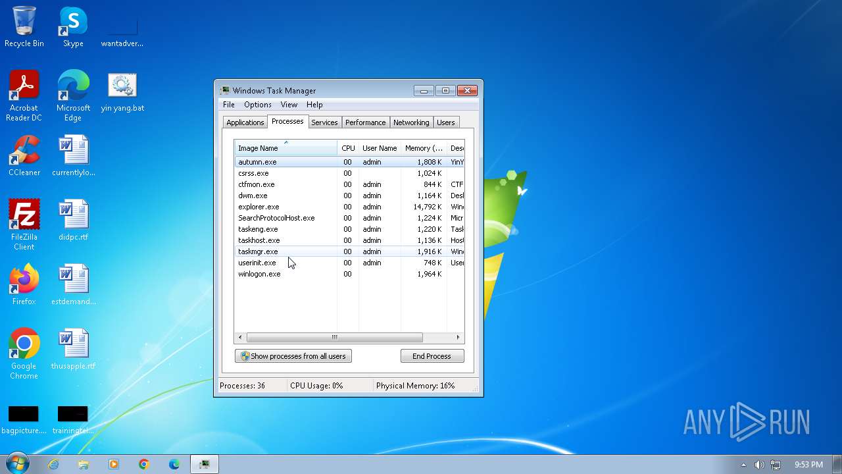Select the dwm.exe process row
The width and height of the screenshot is (842, 474).
tap(349, 196)
